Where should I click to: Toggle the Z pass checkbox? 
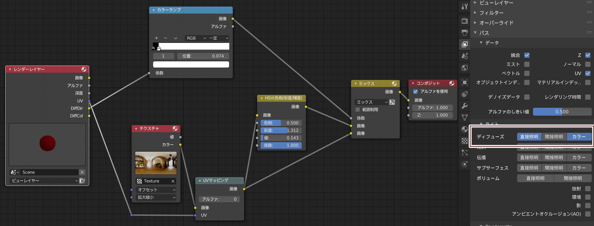click(x=588, y=55)
